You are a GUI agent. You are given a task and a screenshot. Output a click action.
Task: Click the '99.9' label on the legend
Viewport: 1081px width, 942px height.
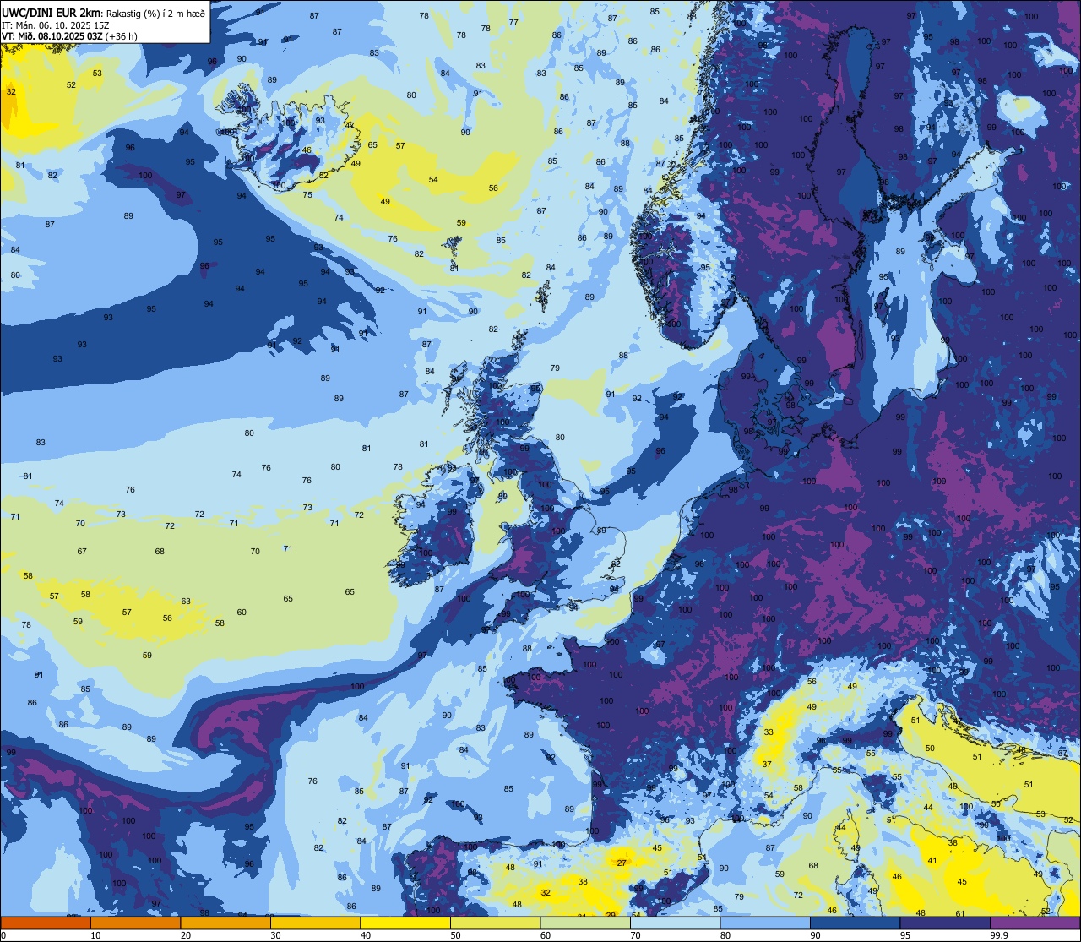pos(998,935)
